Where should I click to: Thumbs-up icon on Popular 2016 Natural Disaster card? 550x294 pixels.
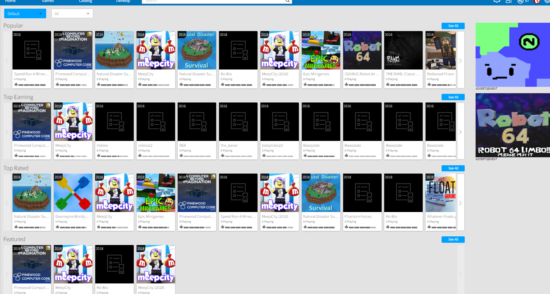click(99, 84)
